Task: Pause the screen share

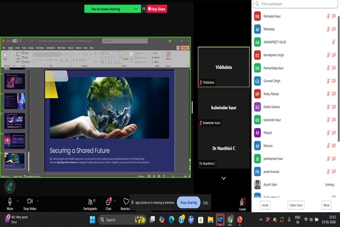Action: (x=143, y=9)
